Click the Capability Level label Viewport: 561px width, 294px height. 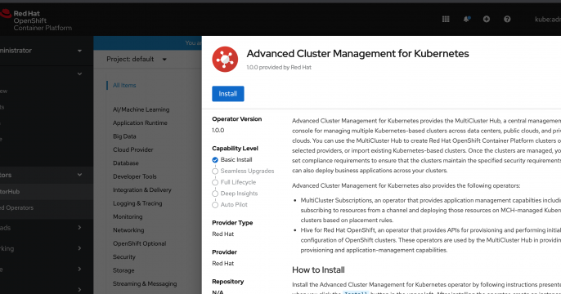[x=235, y=149]
